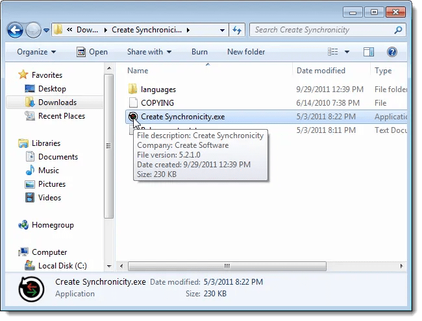
Task: Open the Organize menu
Action: point(36,52)
